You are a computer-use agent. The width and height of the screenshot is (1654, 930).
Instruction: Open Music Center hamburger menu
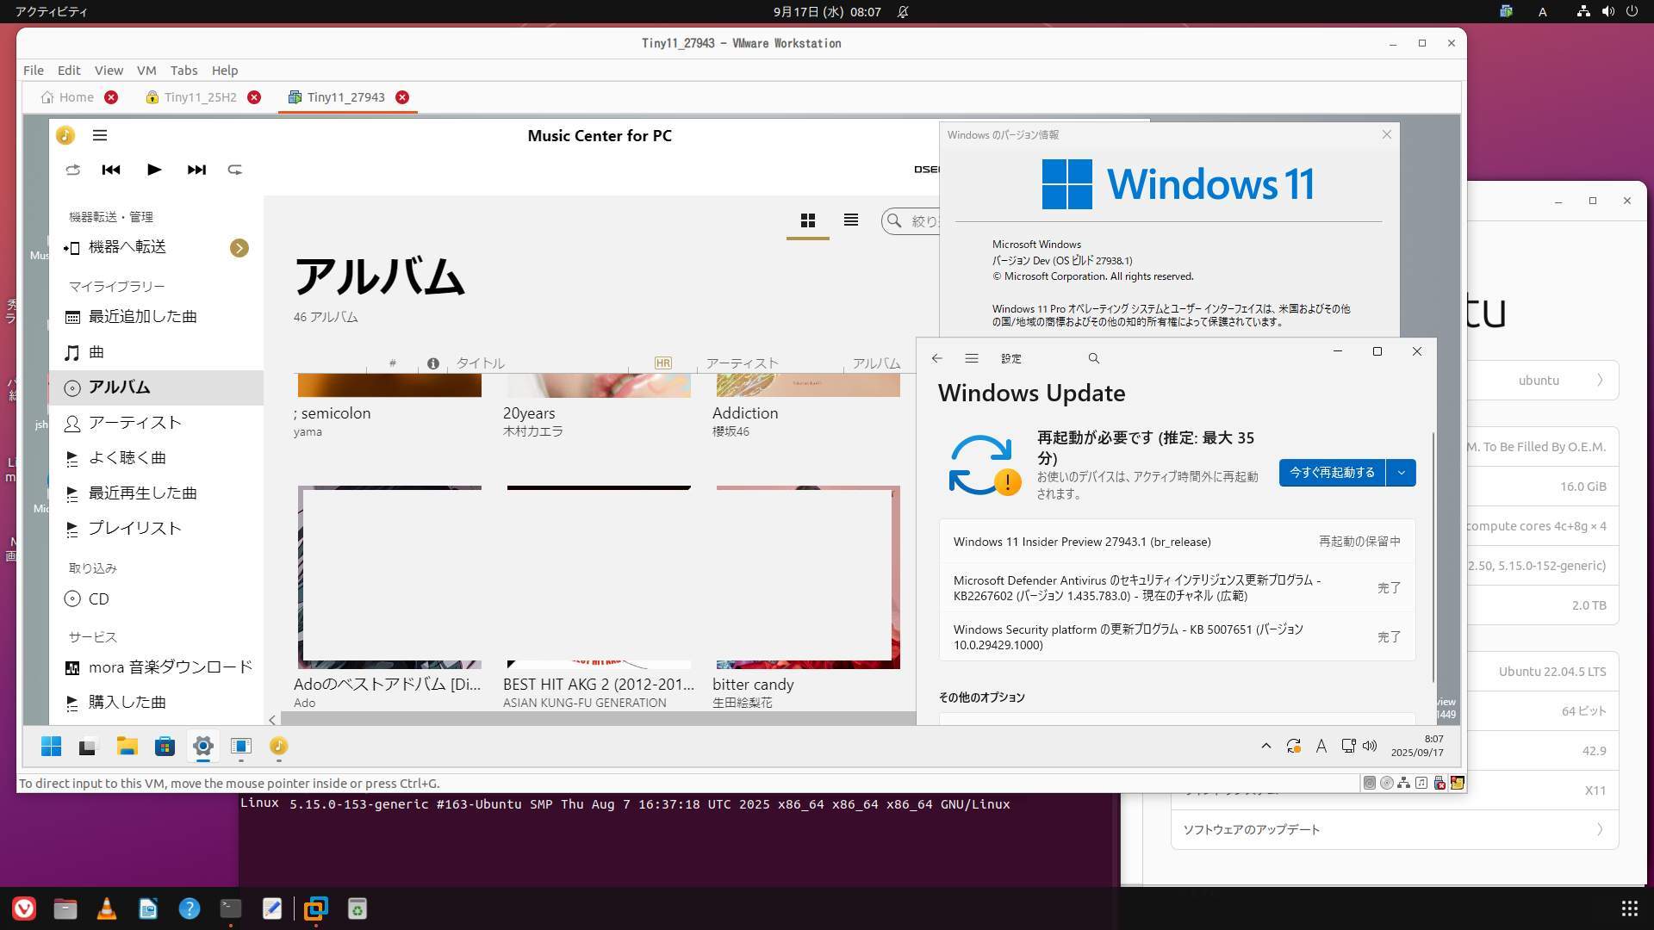[x=100, y=135]
